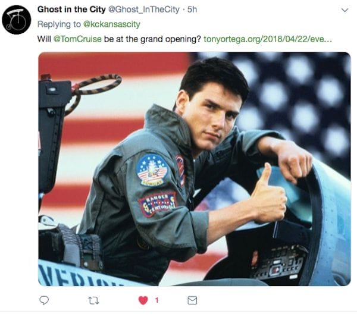Expand tweet options chevron at top right
The image size is (357, 317).
pyautogui.click(x=345, y=10)
